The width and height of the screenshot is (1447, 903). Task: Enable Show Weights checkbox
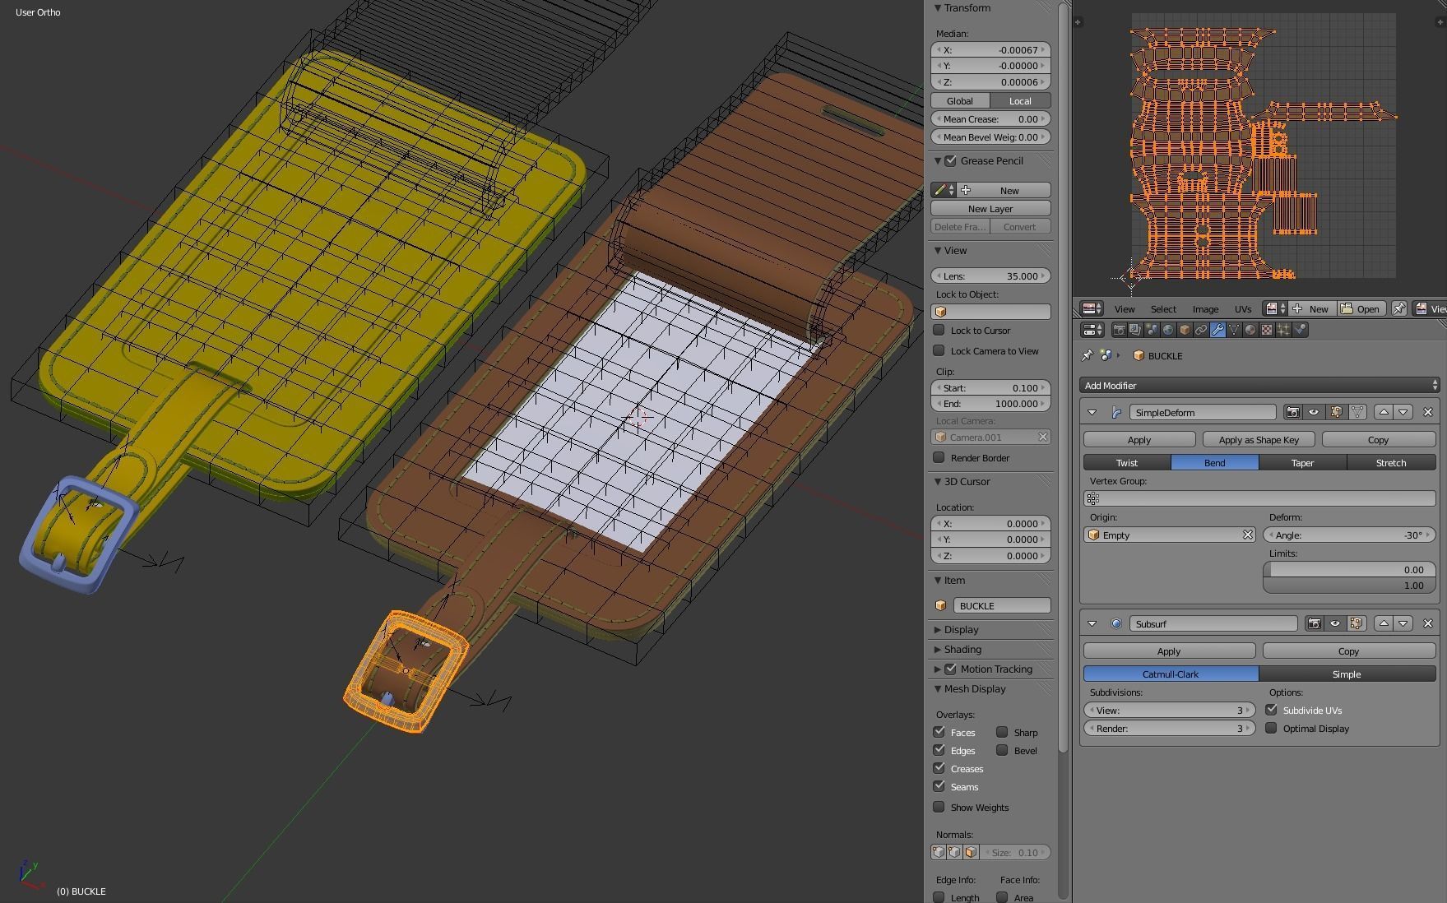point(939,807)
